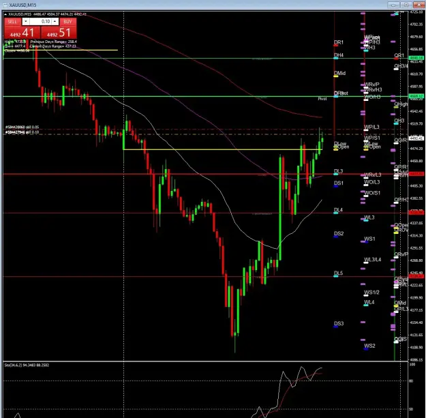Viewport: 426px width, 418px height.
Task: Click the XAUUSD,M15 OHLC header text
Action: 48,14
